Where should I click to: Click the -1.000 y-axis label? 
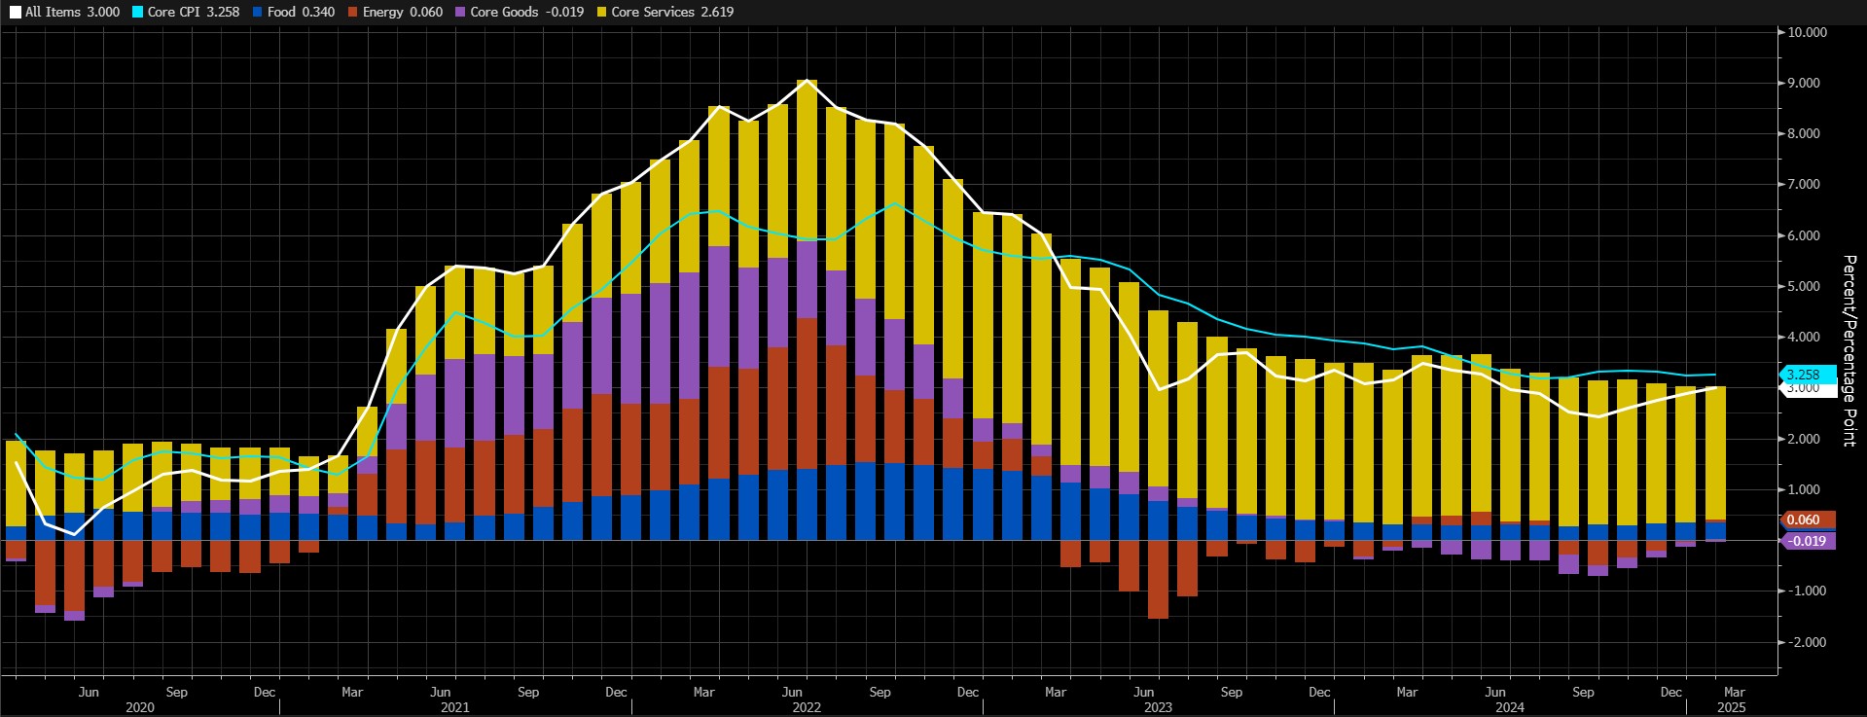coord(1806,591)
